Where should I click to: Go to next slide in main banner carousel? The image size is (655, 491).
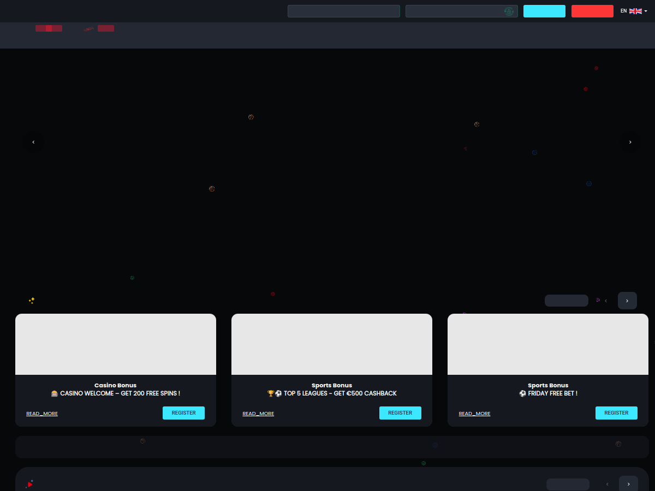[630, 142]
